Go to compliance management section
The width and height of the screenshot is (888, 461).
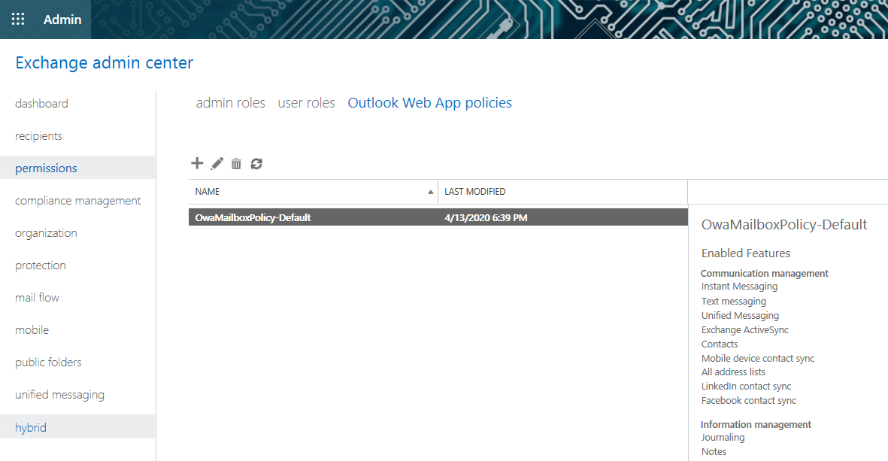tap(78, 201)
